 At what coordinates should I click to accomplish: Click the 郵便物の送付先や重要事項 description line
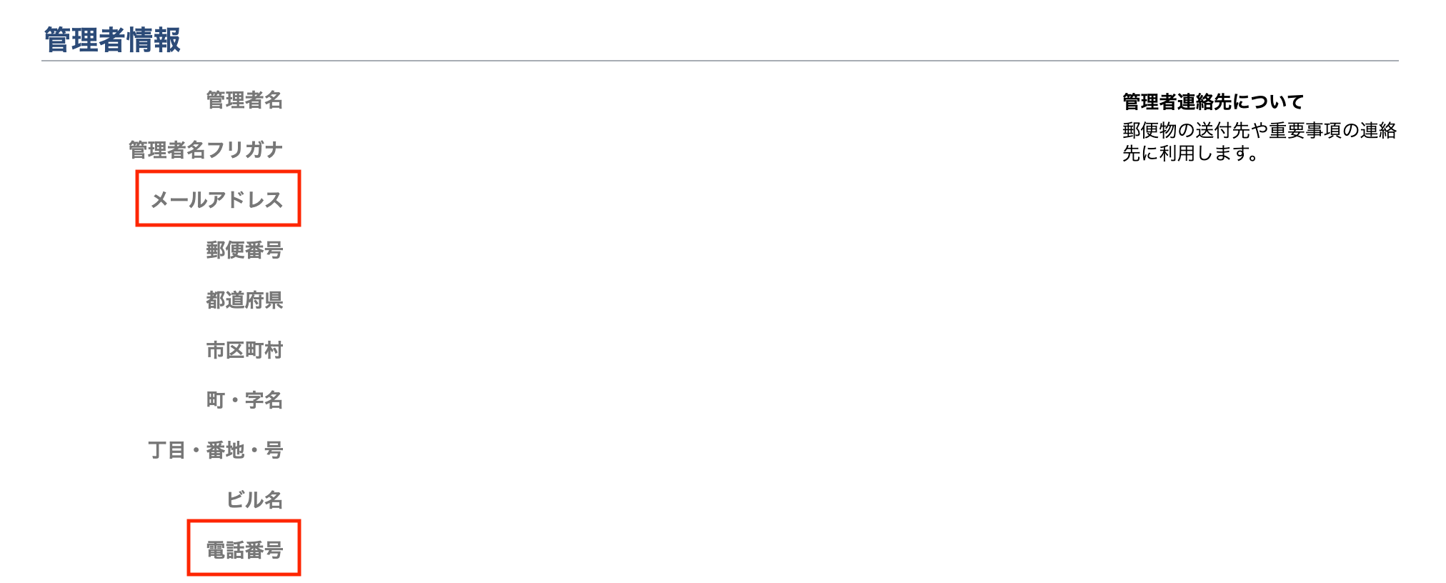click(1259, 131)
